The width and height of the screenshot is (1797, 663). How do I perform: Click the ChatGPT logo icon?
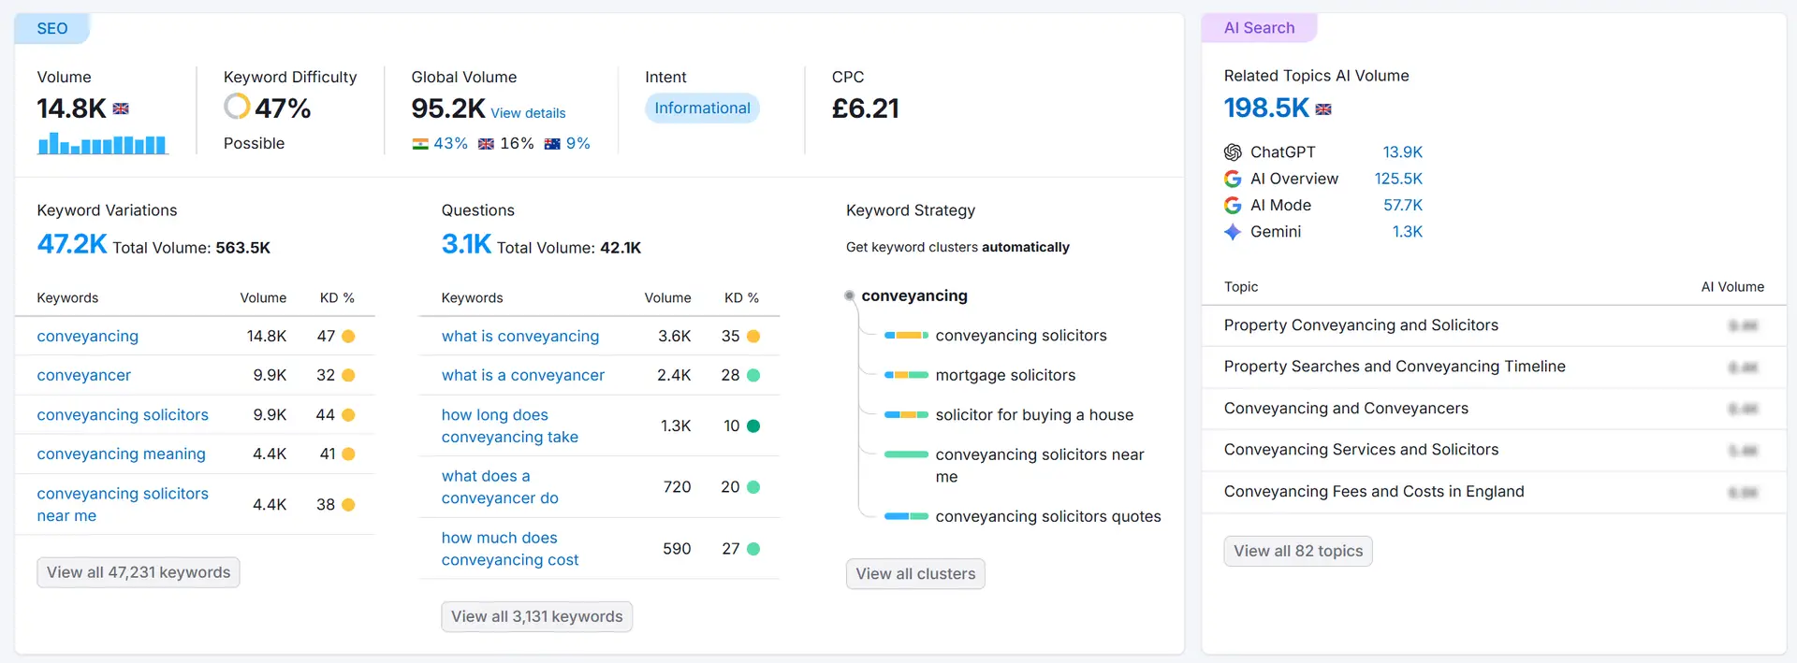[x=1233, y=152]
